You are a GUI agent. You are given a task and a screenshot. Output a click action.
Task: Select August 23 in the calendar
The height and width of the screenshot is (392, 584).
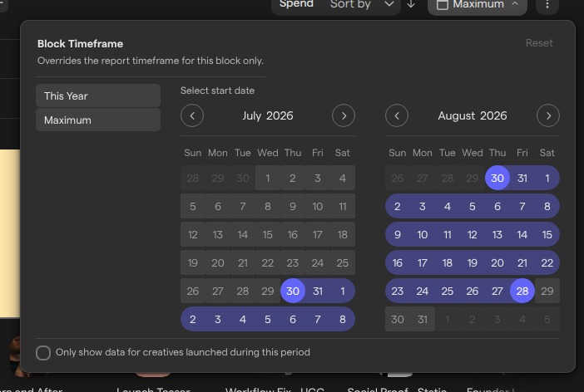398,291
